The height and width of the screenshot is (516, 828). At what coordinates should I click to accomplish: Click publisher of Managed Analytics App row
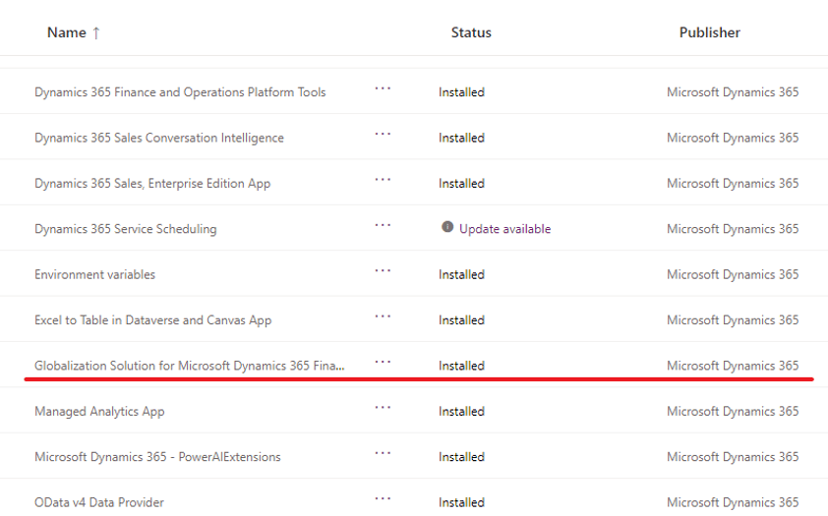click(x=733, y=412)
